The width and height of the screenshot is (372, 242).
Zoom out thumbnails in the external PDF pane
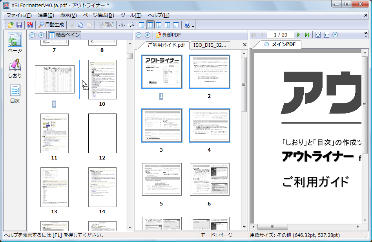(139, 35)
